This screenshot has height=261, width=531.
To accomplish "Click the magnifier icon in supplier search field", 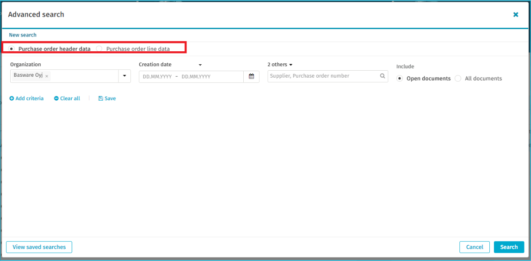I will 382,76.
